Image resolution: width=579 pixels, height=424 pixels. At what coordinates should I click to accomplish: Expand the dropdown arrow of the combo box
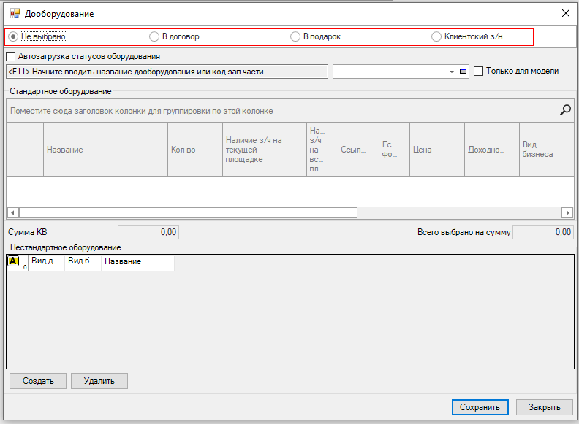tap(452, 72)
